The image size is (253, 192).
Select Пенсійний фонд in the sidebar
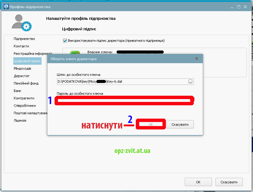tap(26, 83)
